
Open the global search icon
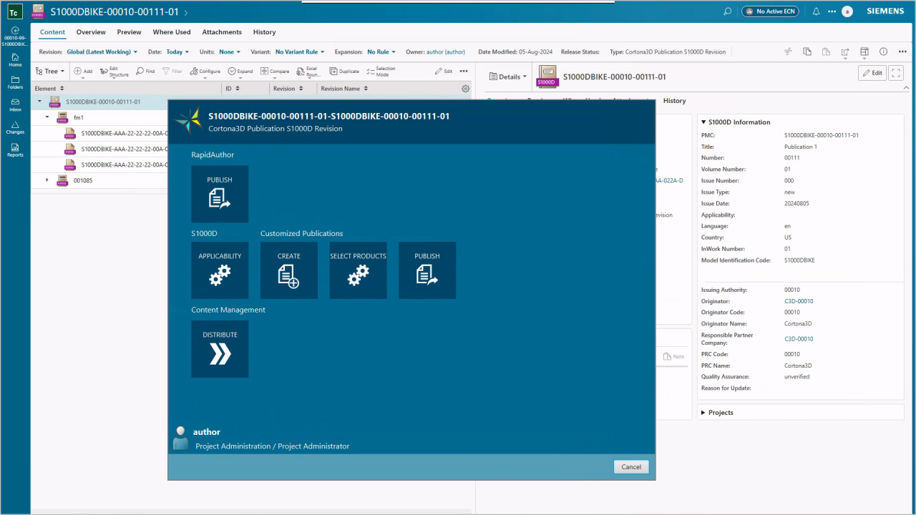tap(727, 11)
